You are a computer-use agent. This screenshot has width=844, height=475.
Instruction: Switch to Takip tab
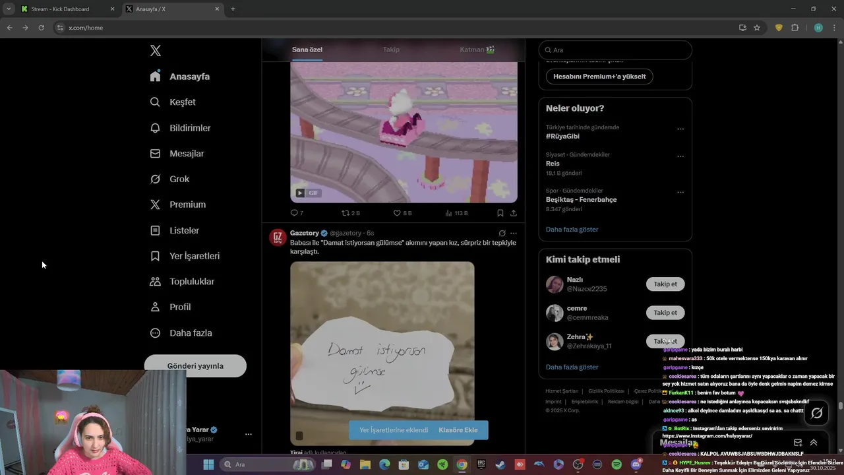pos(391,49)
